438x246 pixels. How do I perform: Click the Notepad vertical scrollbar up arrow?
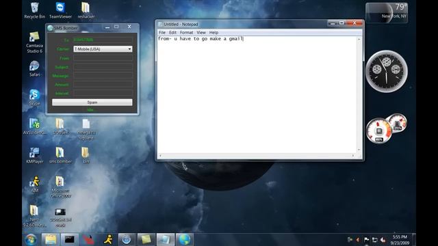[359, 40]
